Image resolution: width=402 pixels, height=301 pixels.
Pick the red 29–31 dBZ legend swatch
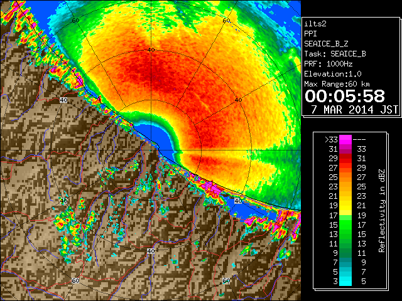(345, 159)
